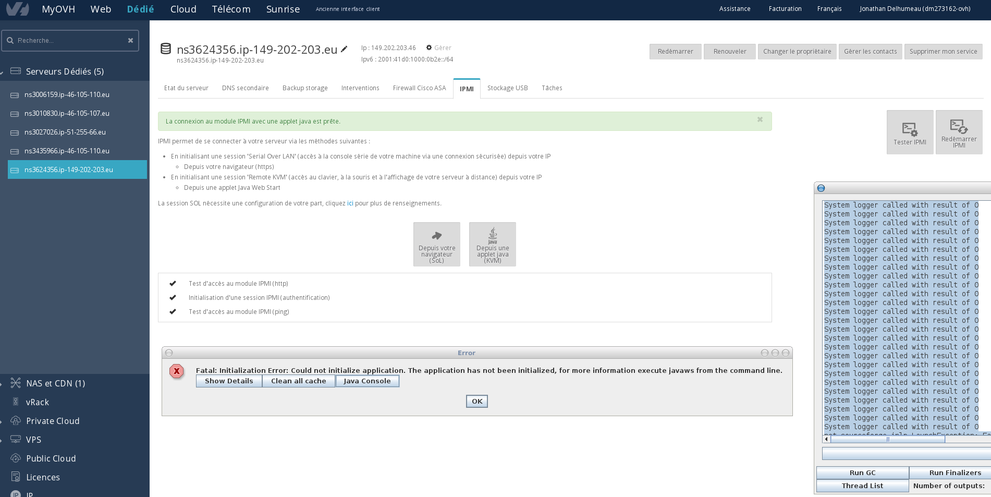The width and height of the screenshot is (991, 497).
Task: Click Thread List in the Java console
Action: point(862,486)
